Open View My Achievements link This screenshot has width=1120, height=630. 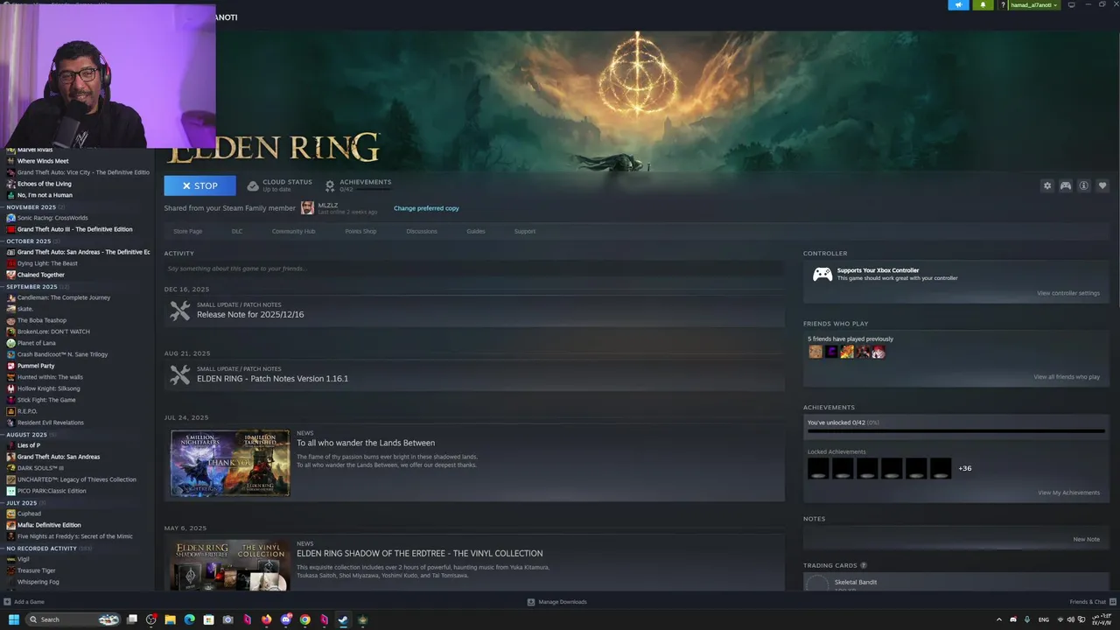pyautogui.click(x=1068, y=493)
